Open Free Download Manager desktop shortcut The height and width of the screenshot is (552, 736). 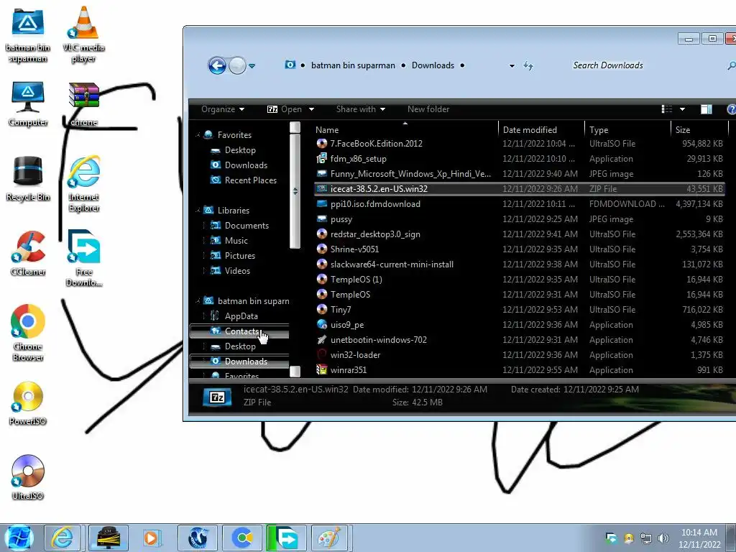[83, 258]
